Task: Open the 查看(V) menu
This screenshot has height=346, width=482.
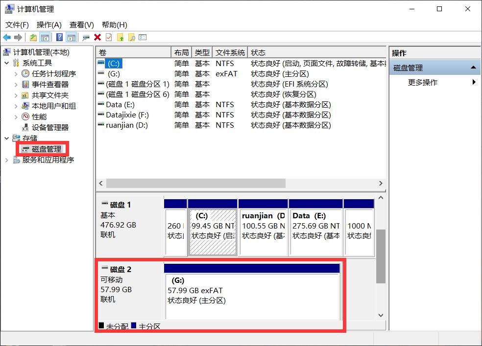Action: 81,25
